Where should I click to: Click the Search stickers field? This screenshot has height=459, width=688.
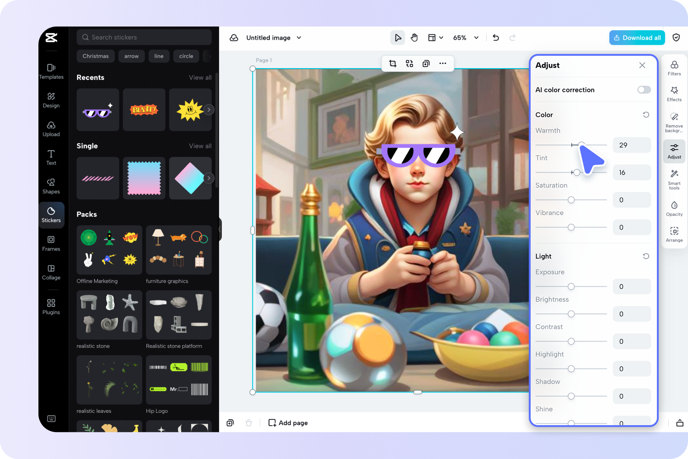[144, 37]
